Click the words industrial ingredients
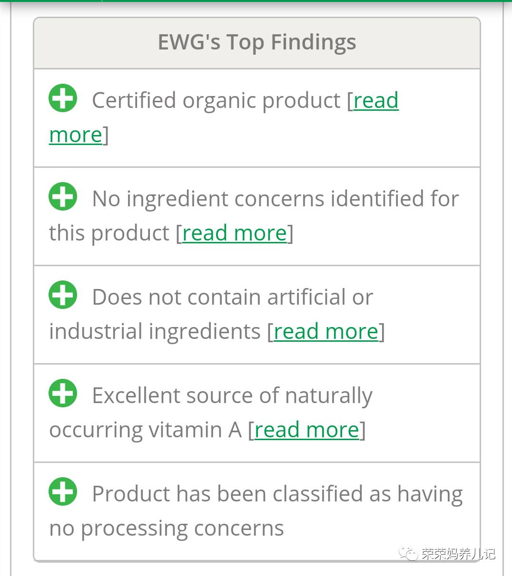 tap(155, 332)
